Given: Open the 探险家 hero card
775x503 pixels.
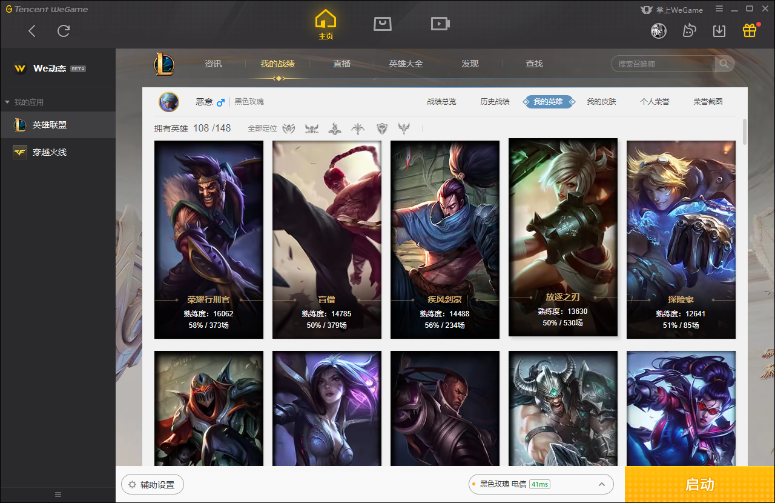Looking at the screenshot, I should 681,239.
